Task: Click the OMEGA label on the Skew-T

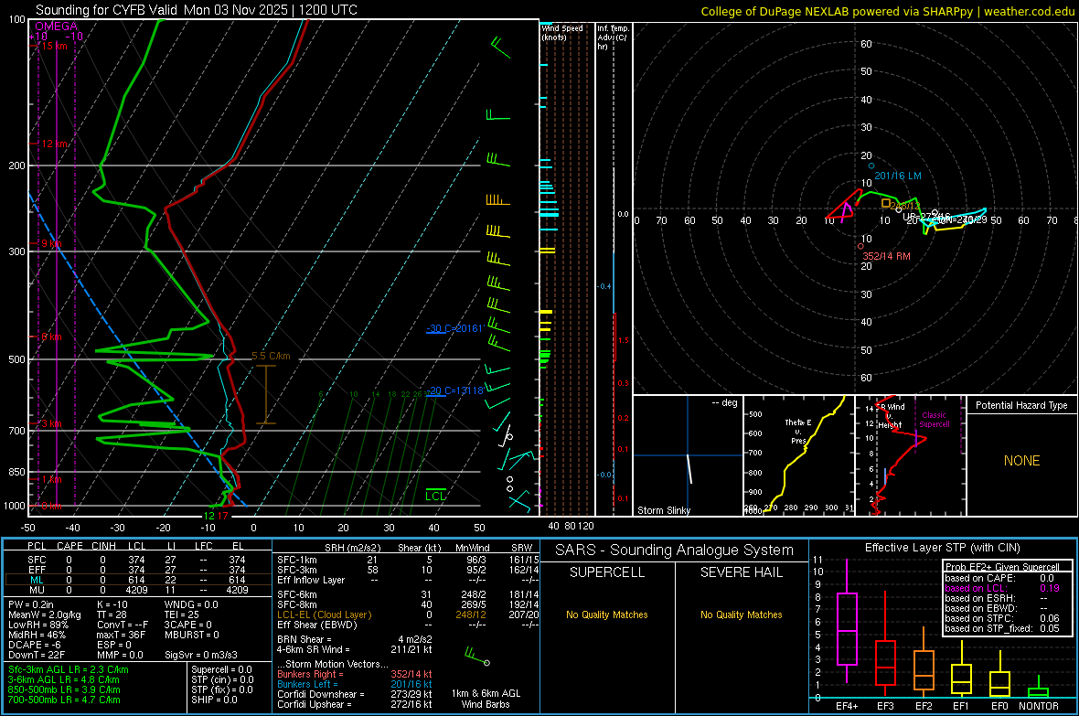Action: pyautogui.click(x=56, y=27)
